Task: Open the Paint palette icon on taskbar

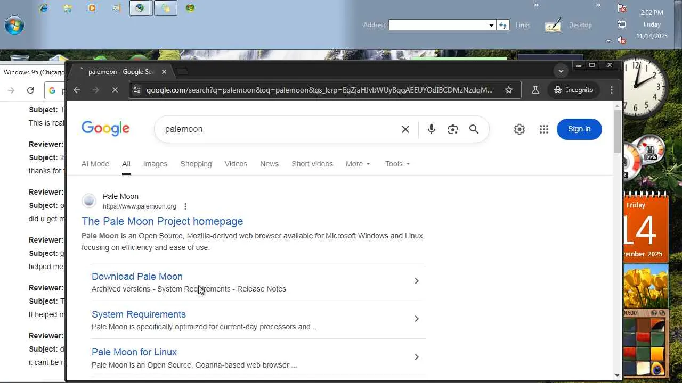Action: tap(116, 8)
